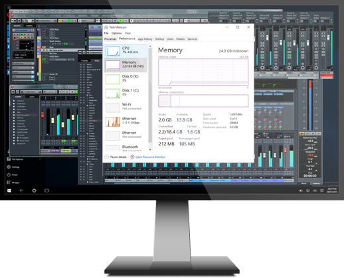Open Task View from the taskbar
The width and height of the screenshot is (344, 278).
[x=46, y=190]
